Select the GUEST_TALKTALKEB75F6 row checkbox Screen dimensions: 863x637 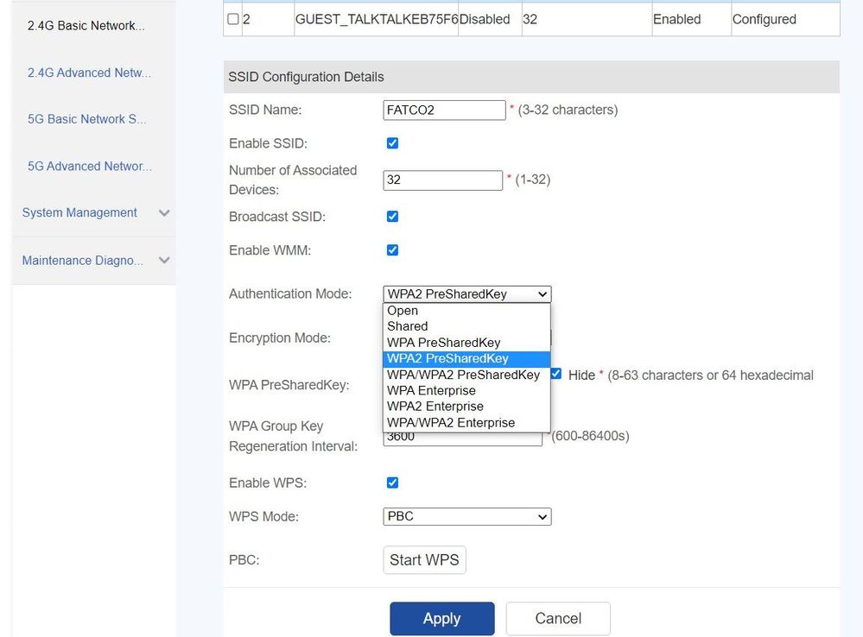pos(232,18)
